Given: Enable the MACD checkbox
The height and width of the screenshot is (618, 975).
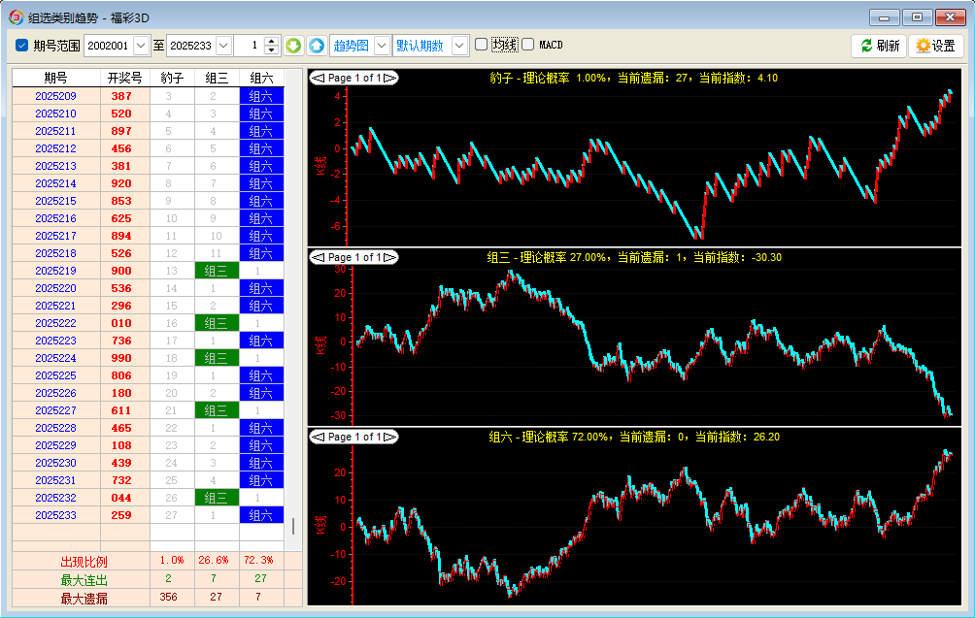Looking at the screenshot, I should tap(528, 45).
